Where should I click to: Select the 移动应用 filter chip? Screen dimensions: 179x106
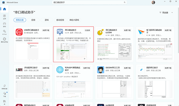(61, 20)
